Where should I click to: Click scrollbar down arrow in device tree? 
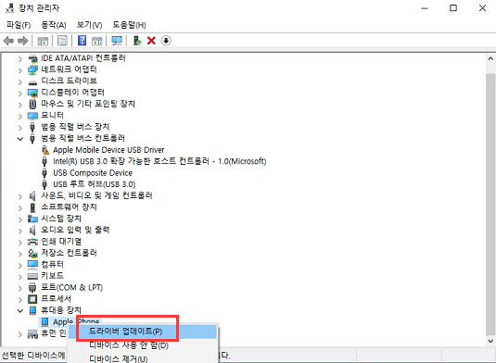[x=490, y=341]
